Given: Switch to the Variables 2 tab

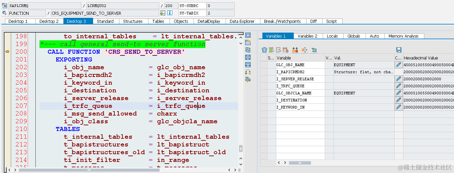Looking at the screenshot, I should (308, 36).
